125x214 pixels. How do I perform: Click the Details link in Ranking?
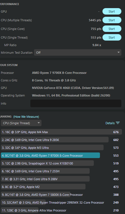click(x=110, y=123)
